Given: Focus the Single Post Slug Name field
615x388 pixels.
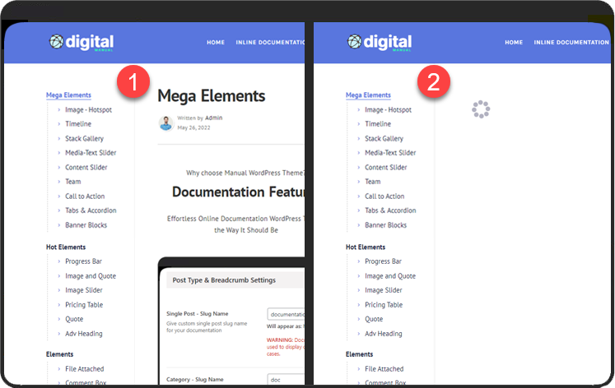Looking at the screenshot, I should (x=286, y=314).
